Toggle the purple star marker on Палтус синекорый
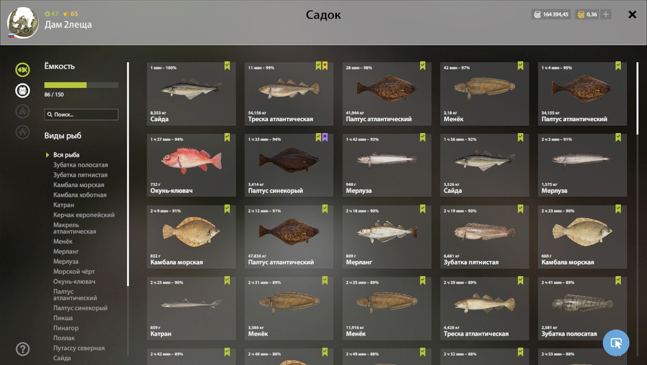The image size is (647, 365). tap(325, 137)
